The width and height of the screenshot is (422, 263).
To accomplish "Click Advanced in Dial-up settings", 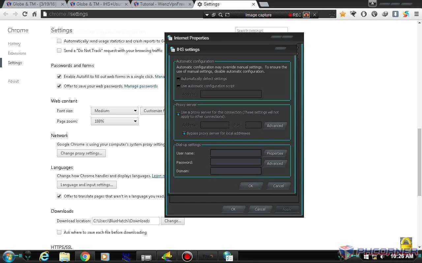I will (275, 163).
